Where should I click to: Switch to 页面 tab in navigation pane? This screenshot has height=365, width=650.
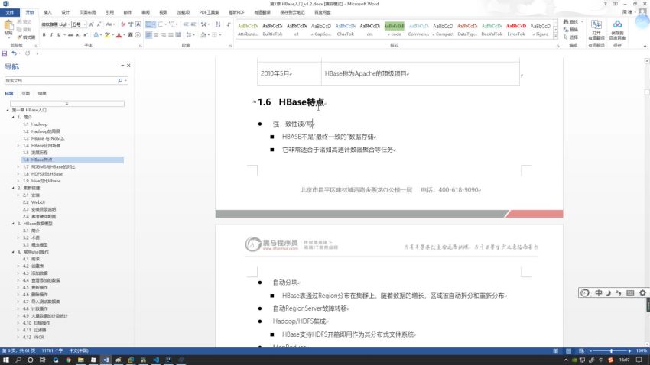[25, 93]
